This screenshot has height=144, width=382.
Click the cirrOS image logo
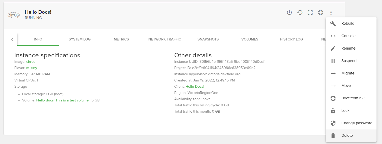pyautogui.click(x=14, y=15)
